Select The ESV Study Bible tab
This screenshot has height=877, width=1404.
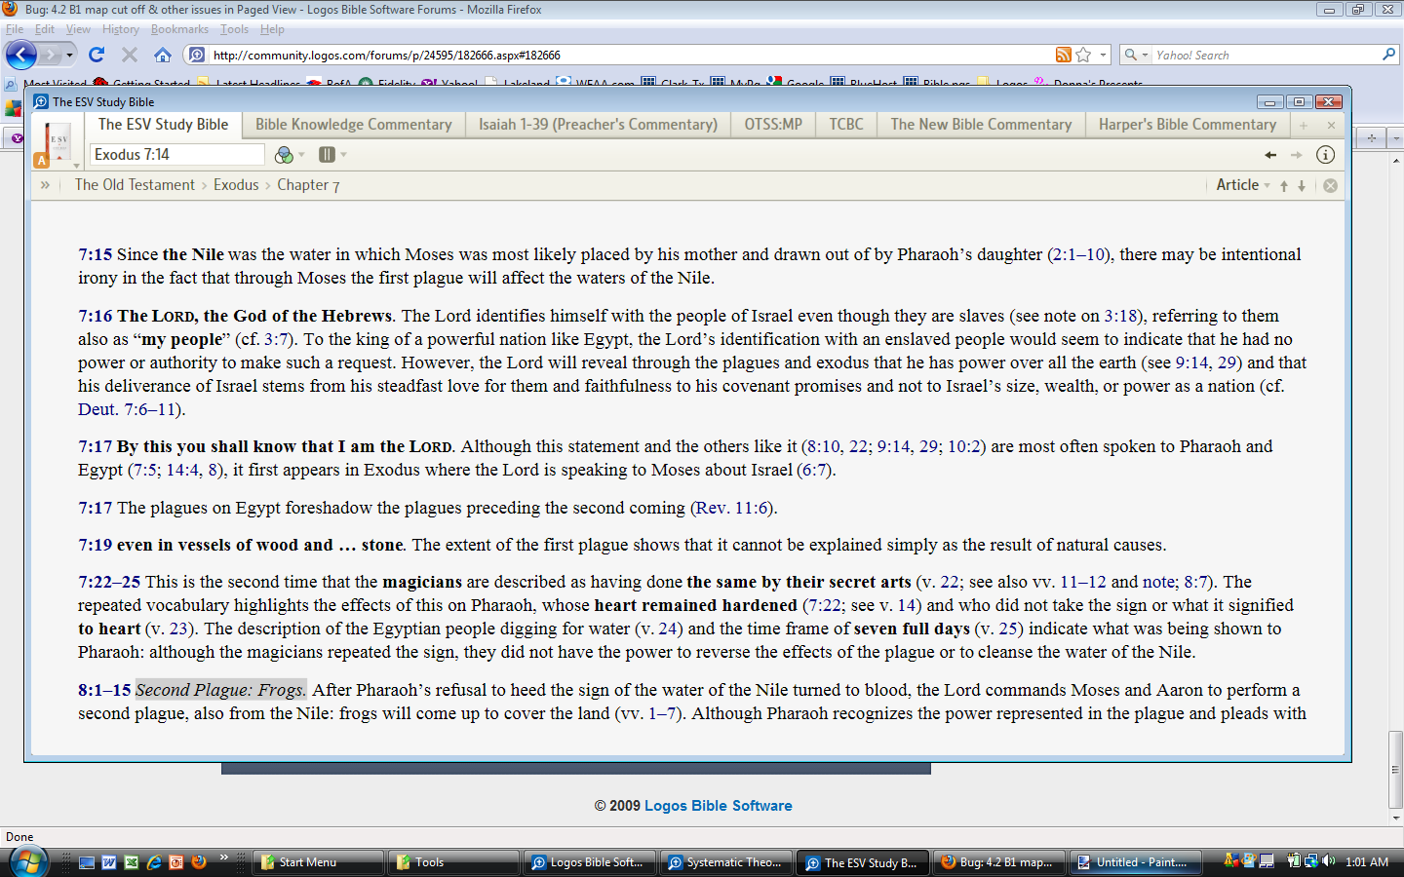[x=163, y=125]
